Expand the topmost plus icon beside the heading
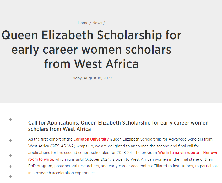222x183 pixels. 11,119
